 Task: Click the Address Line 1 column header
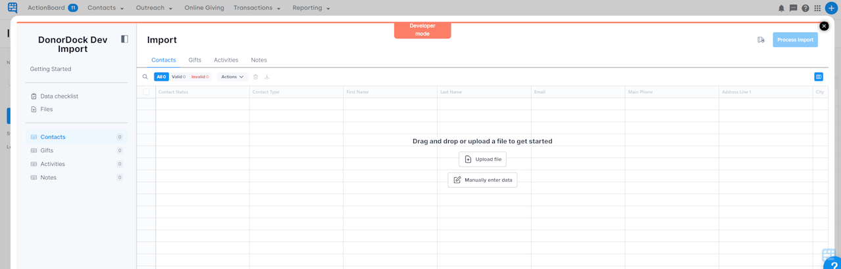(x=766, y=92)
